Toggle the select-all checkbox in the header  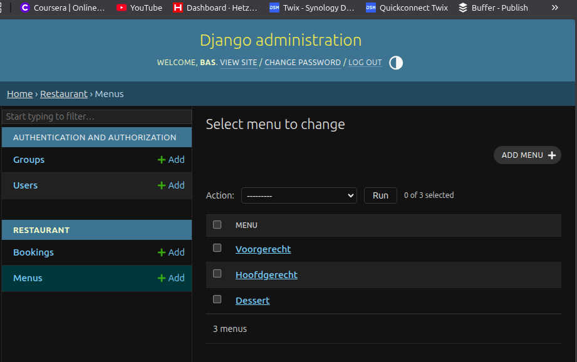217,225
